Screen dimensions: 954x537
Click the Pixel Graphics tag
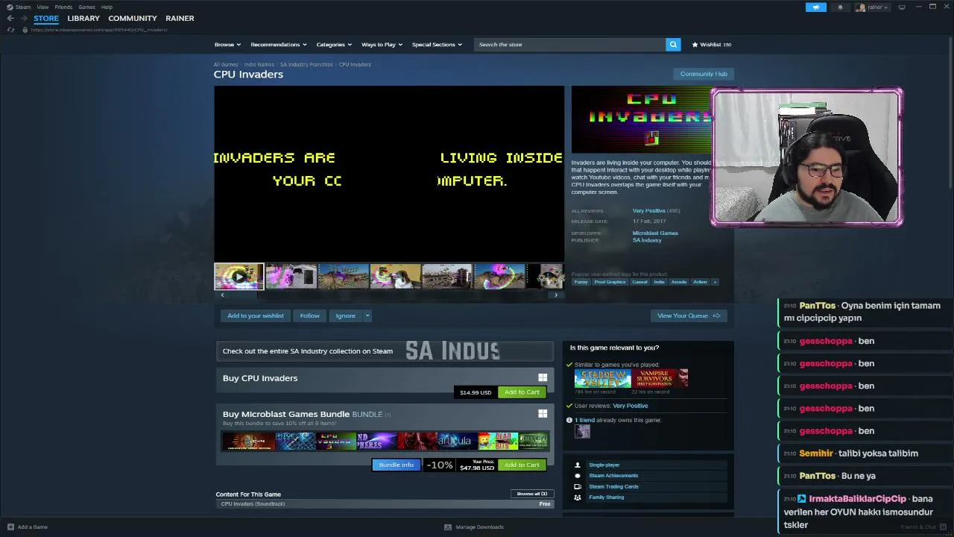[x=610, y=282]
